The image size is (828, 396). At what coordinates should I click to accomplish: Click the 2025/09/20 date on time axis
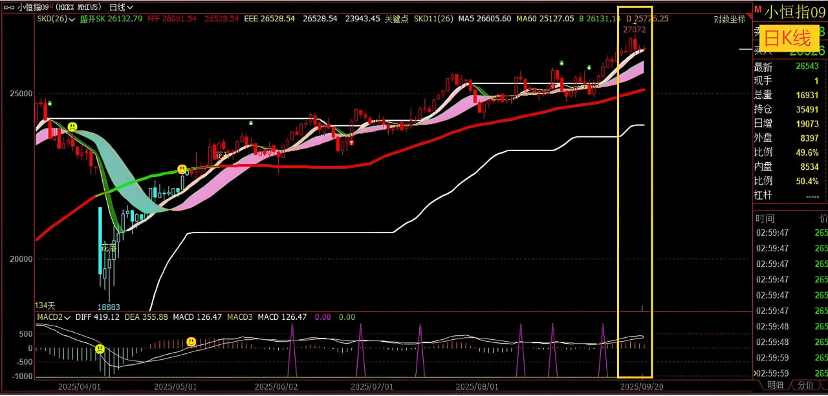pyautogui.click(x=640, y=386)
